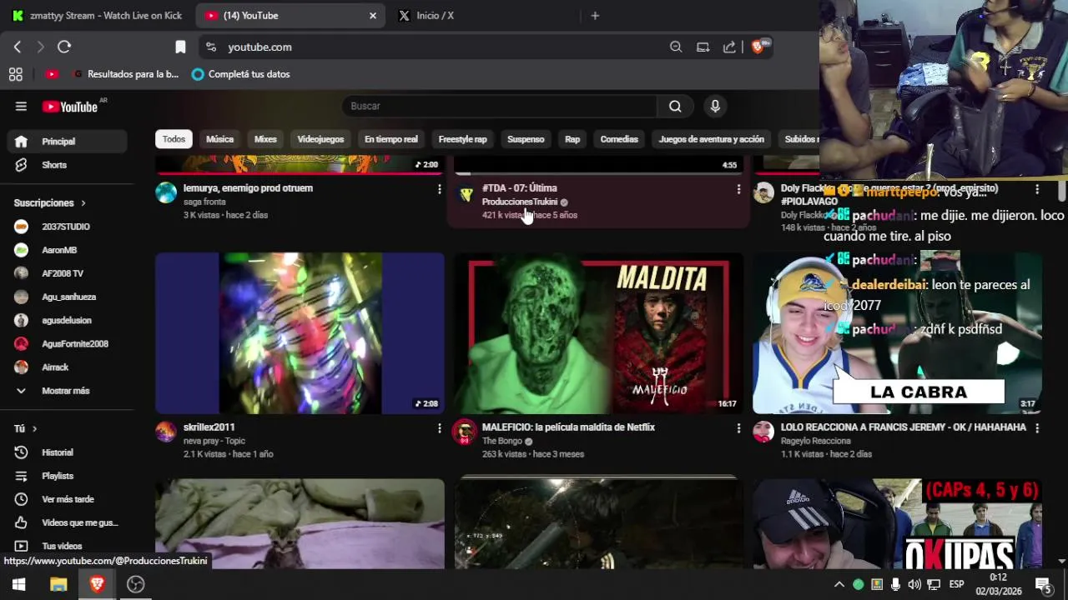Click Brave browser taskbar icon

click(x=97, y=584)
